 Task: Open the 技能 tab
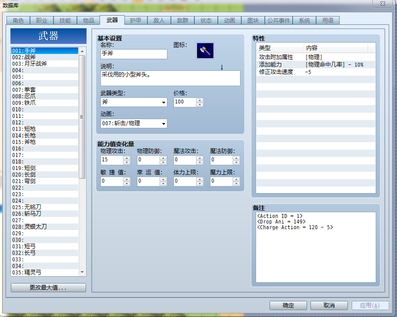(65, 20)
